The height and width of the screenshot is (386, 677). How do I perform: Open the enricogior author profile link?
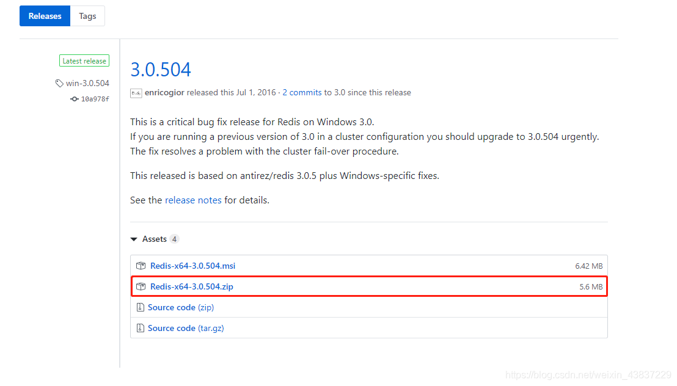(x=164, y=92)
